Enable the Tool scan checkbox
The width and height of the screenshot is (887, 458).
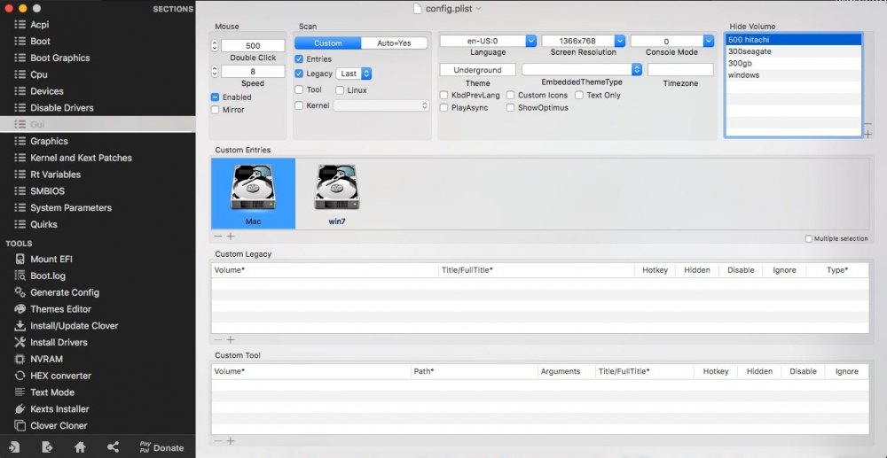click(299, 89)
